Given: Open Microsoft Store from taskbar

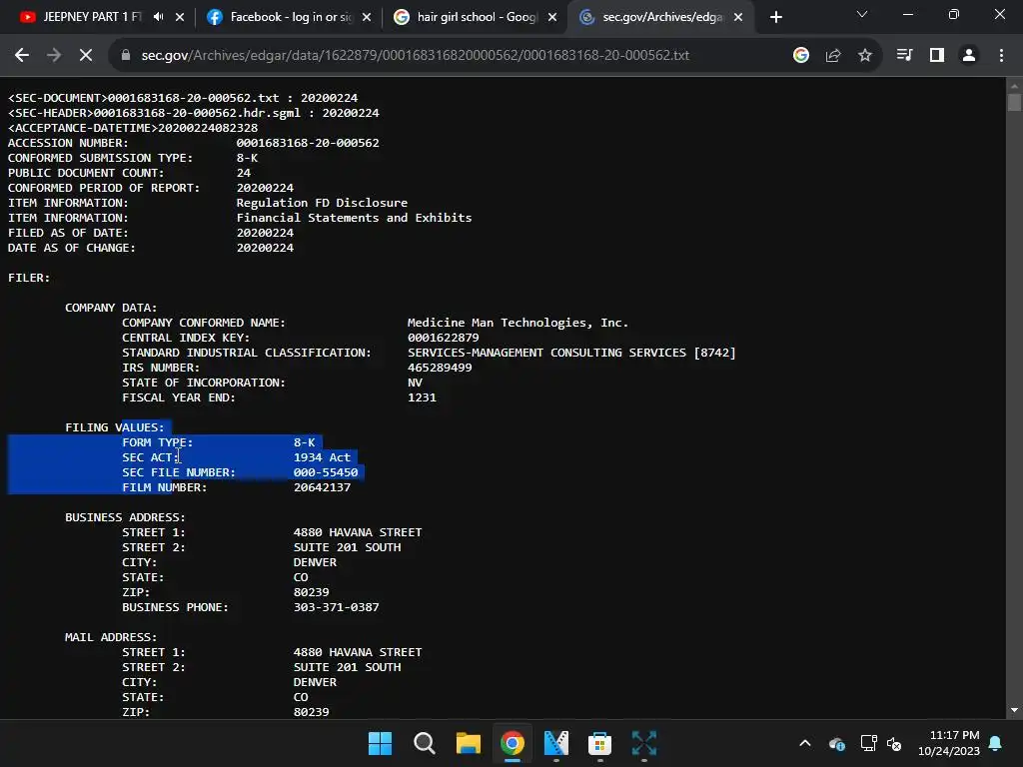Looking at the screenshot, I should tap(599, 743).
